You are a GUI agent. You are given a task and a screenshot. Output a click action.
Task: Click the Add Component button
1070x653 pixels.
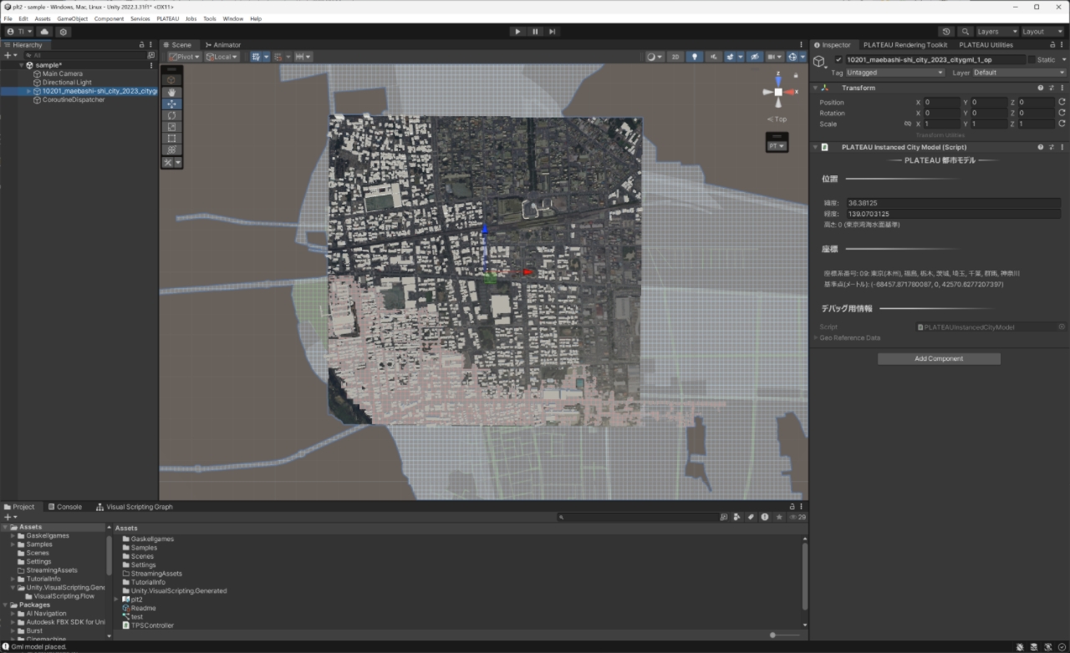pyautogui.click(x=939, y=358)
